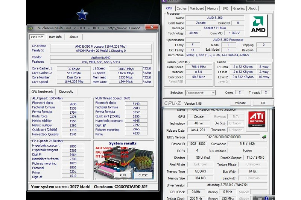The width and height of the screenshot is (301, 200).
Task: Open the About tab in Nuclearus
Action: (73, 37)
